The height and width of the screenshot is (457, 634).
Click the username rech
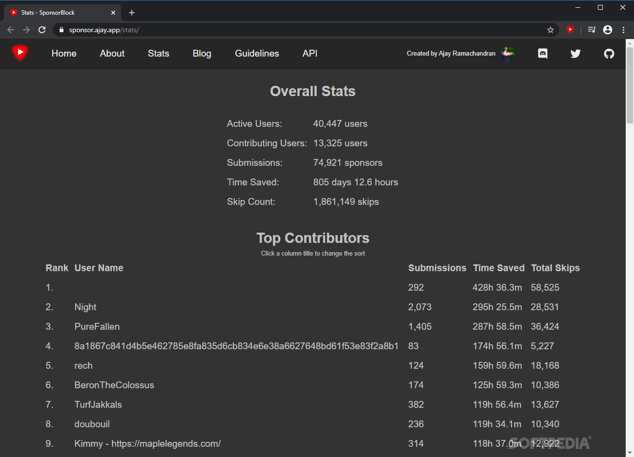83,366
